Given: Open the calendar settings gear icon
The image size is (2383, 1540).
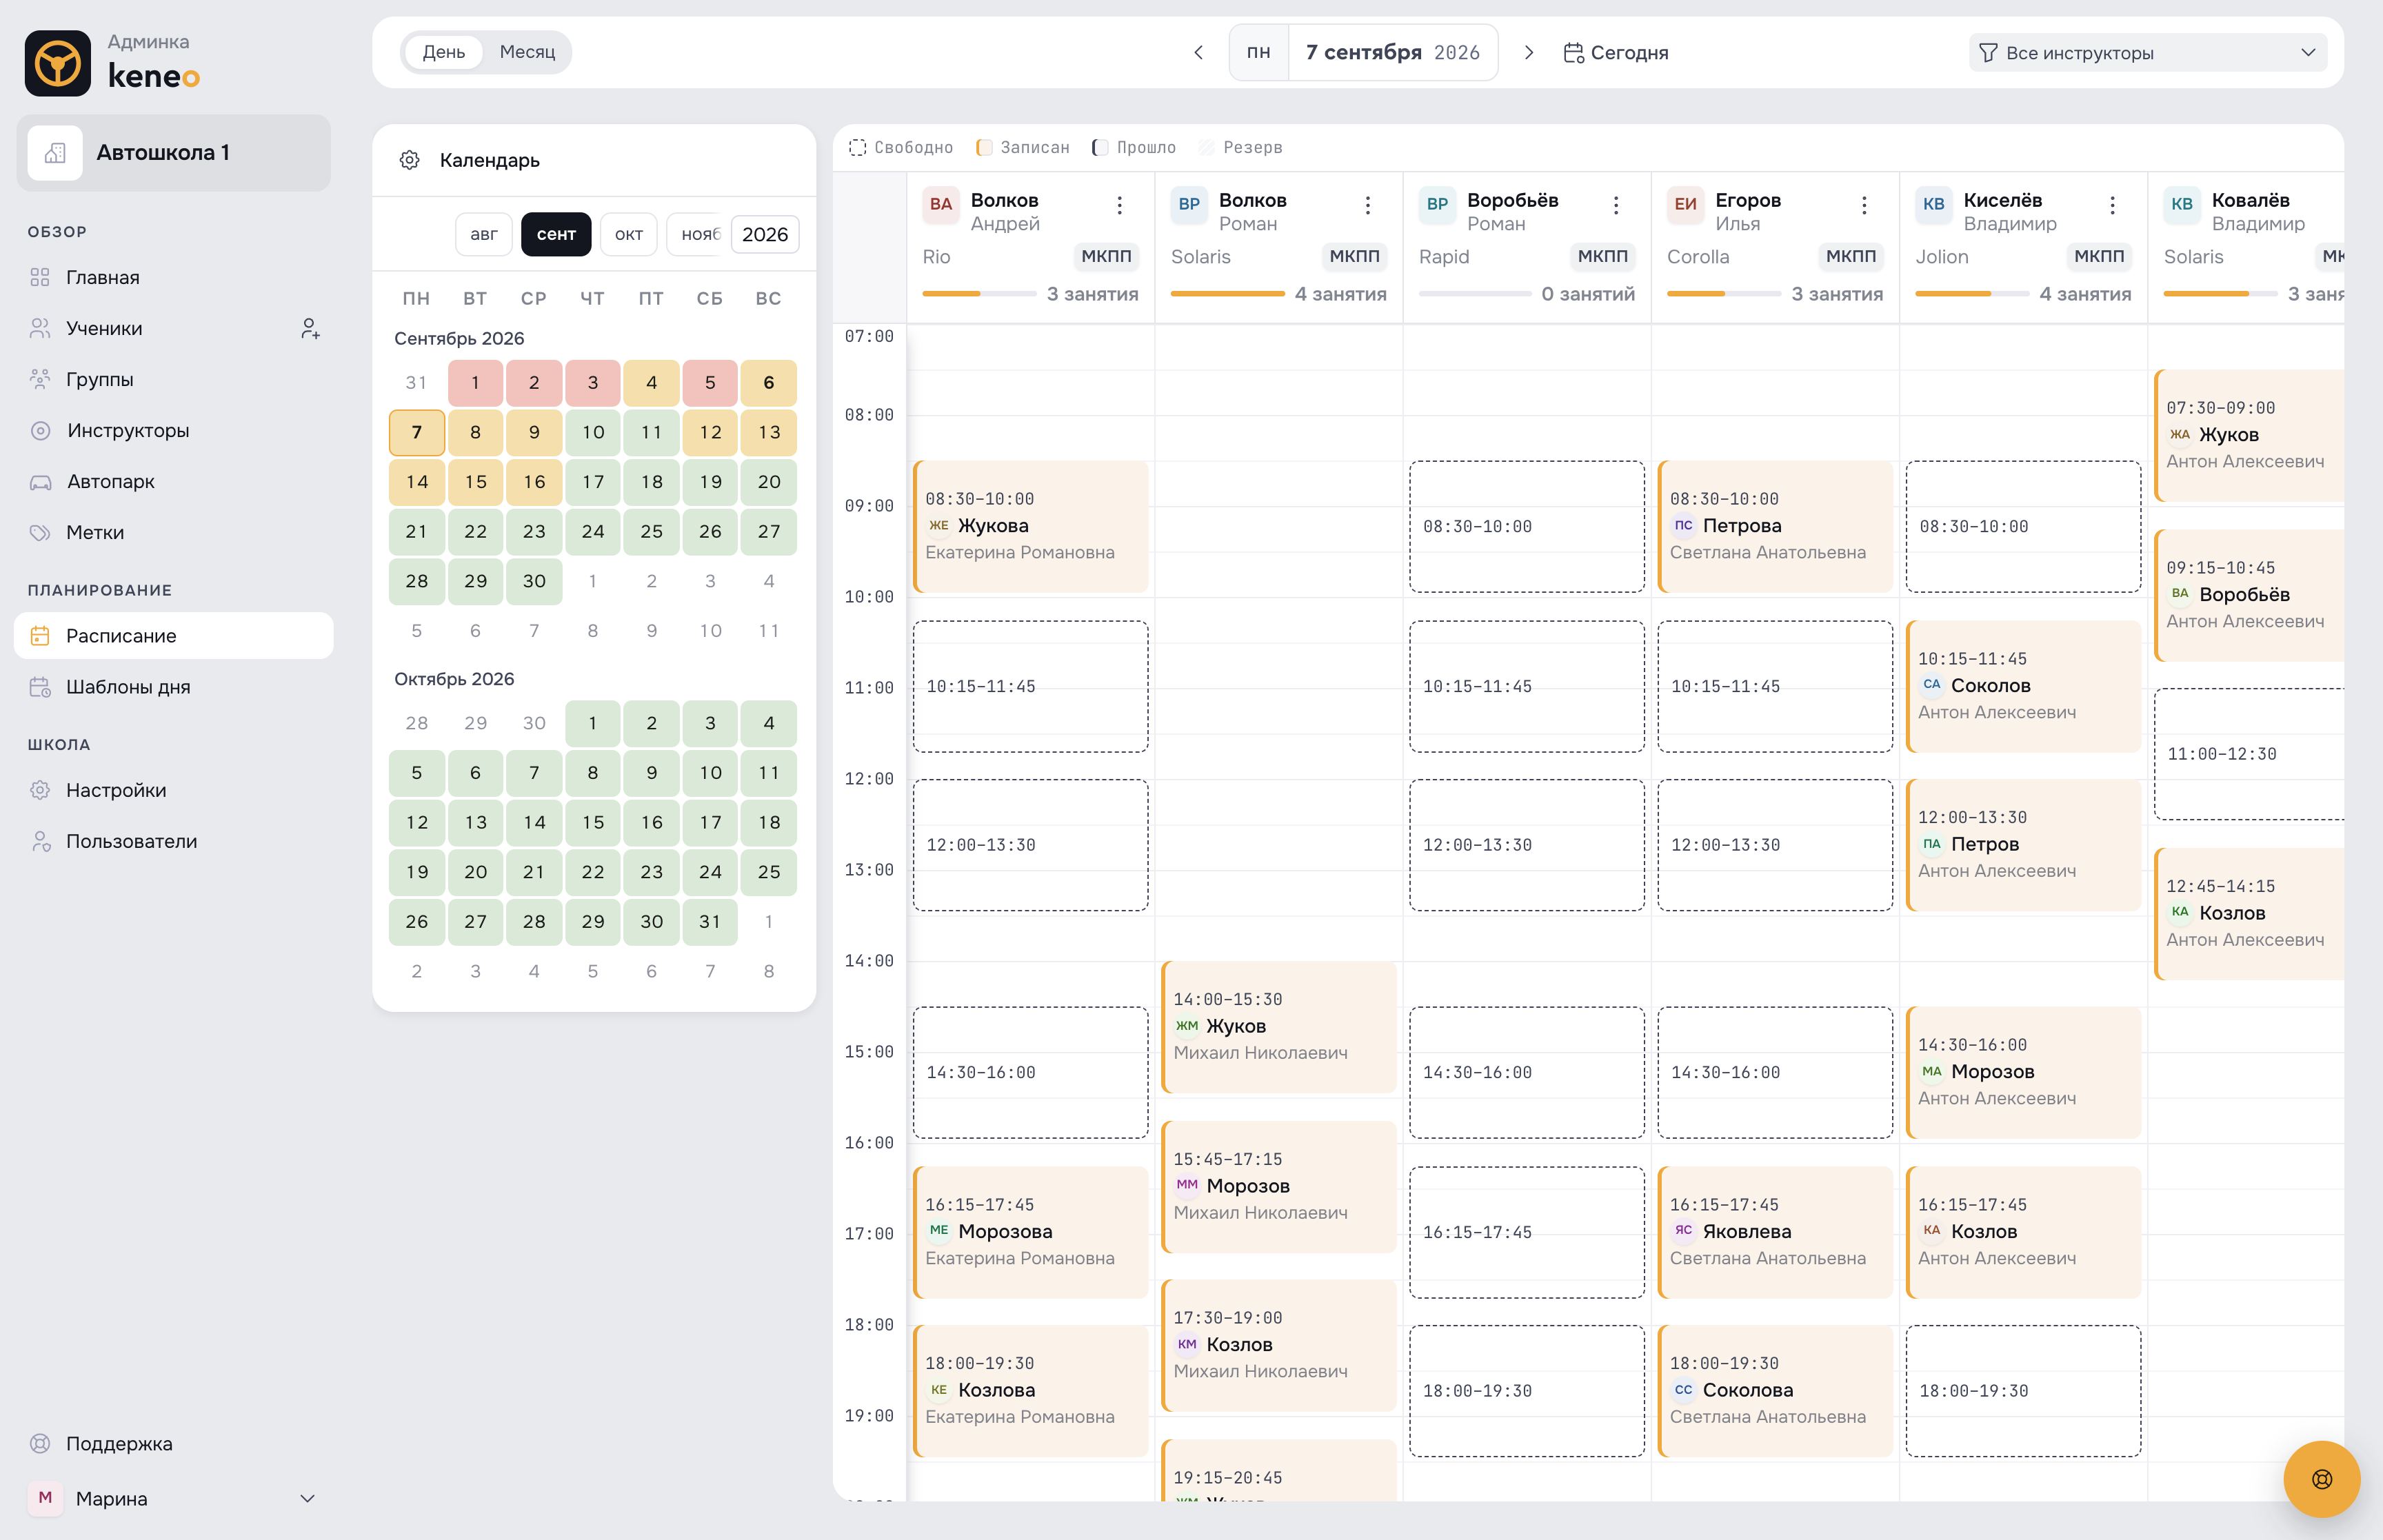Looking at the screenshot, I should (409, 160).
